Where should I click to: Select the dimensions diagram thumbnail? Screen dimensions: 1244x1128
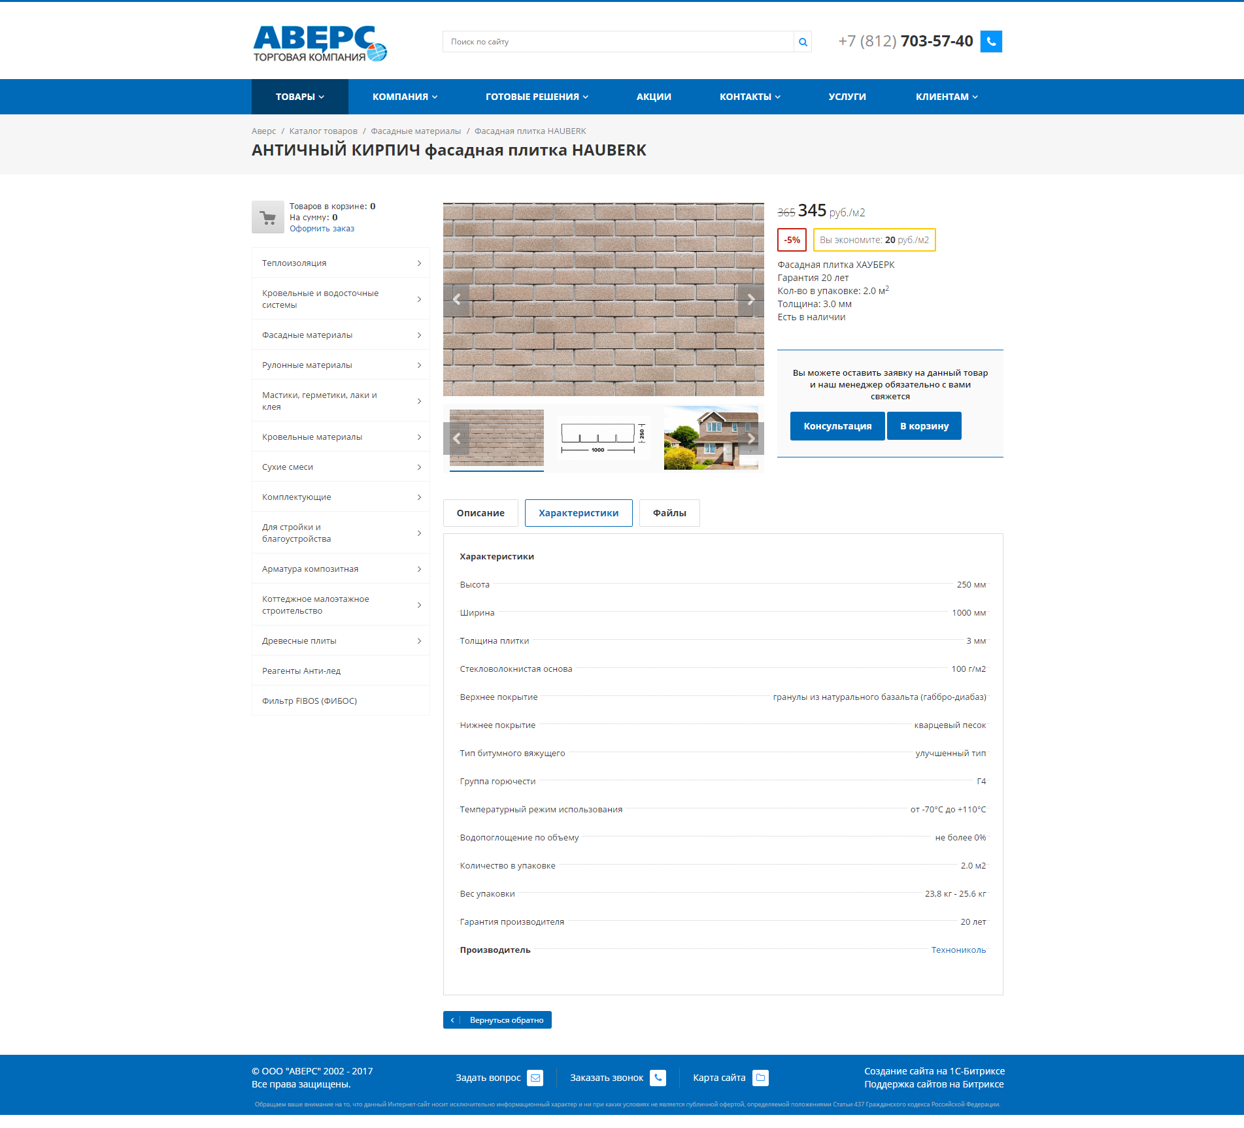click(603, 437)
